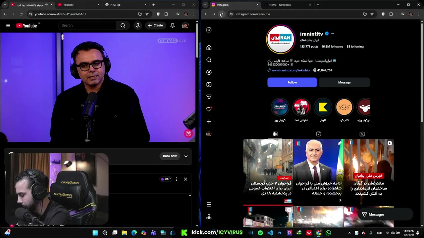Open Instagram search in sidebar

[209, 60]
